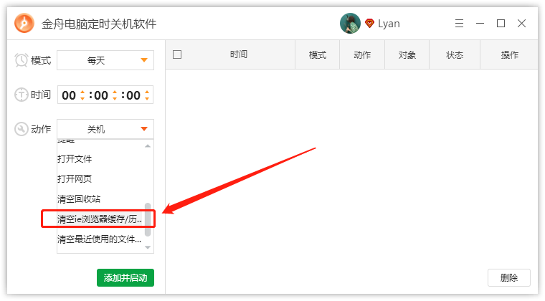Maximize the window
Screen dimensions: 545x301
pos(501,23)
